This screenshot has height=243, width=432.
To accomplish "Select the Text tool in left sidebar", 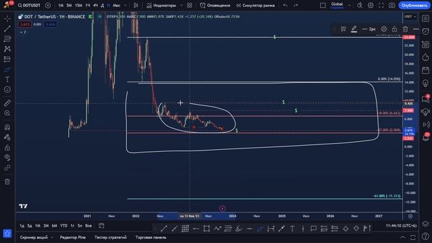I will tap(7, 80).
